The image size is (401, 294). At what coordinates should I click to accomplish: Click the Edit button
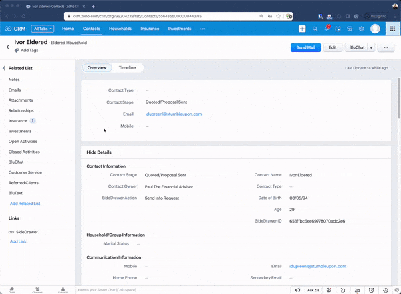(x=333, y=47)
